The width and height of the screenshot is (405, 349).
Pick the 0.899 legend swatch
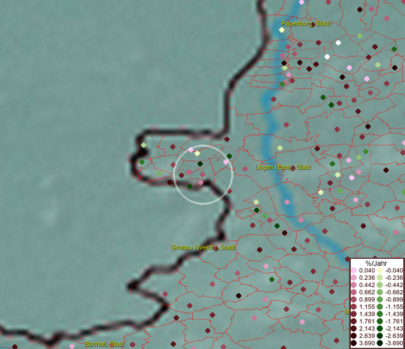(354, 300)
